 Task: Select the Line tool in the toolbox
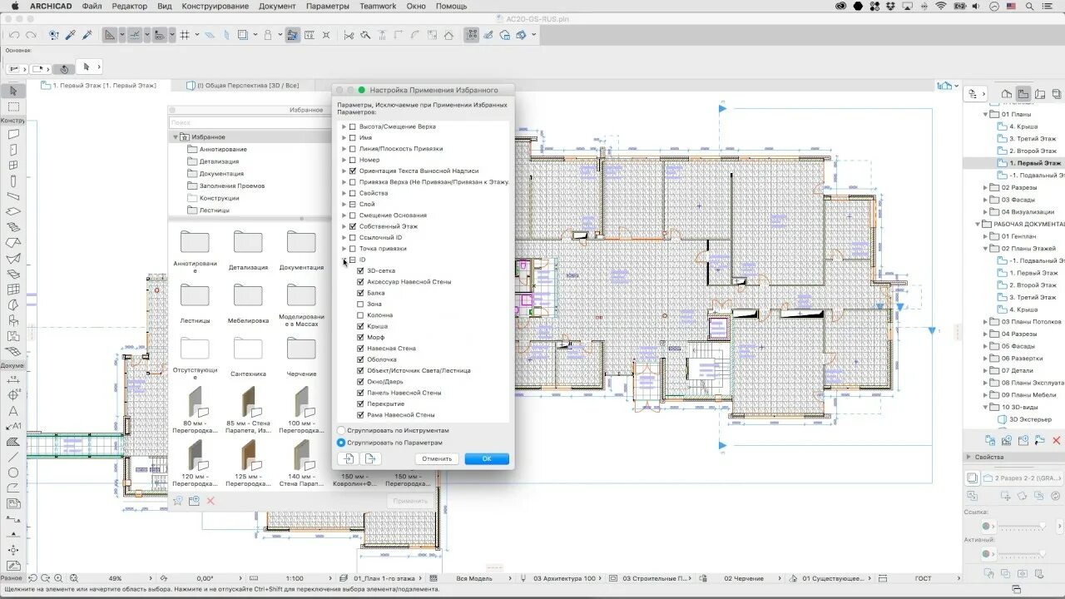[13, 457]
